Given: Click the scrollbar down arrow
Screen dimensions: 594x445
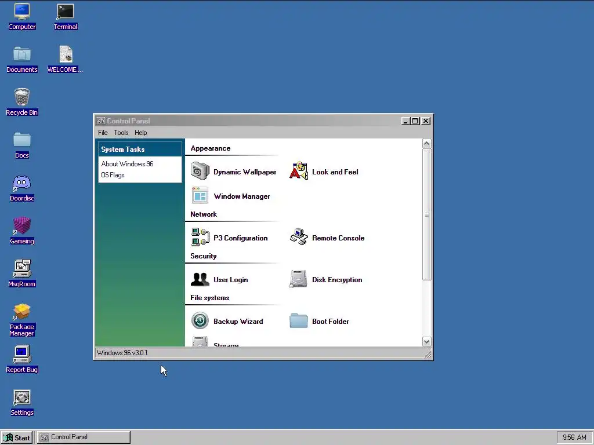Looking at the screenshot, I should 426,342.
